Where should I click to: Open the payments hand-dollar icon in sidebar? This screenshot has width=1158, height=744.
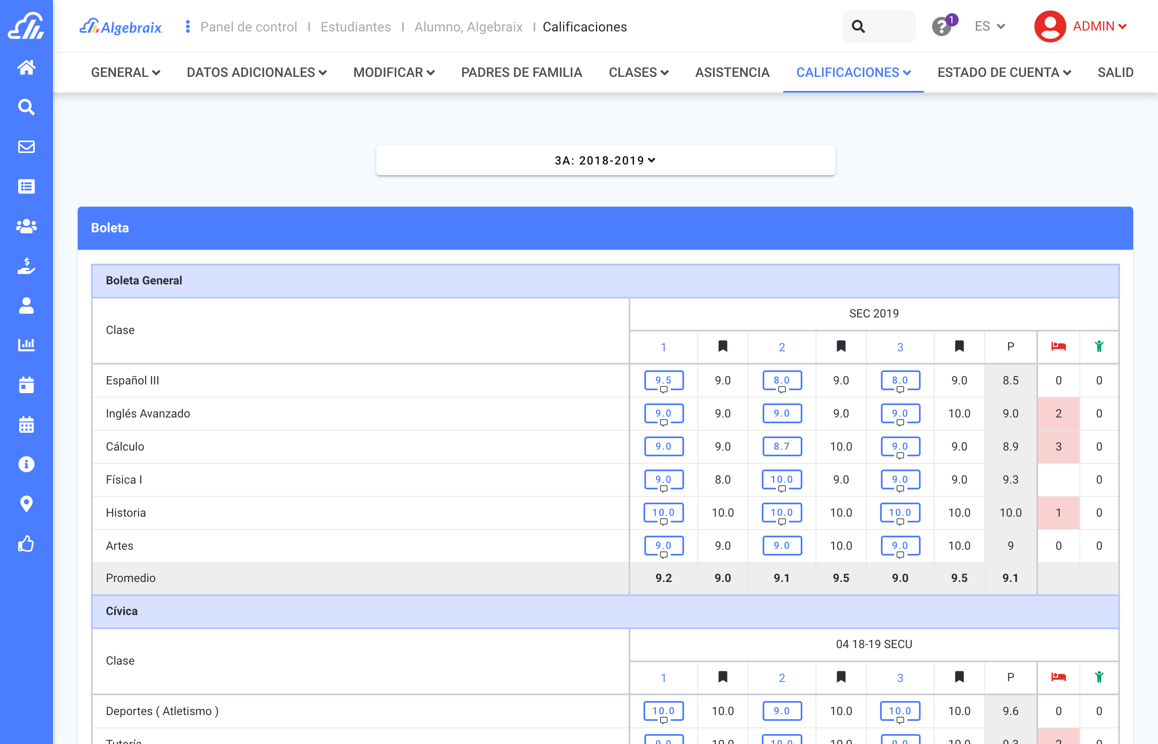[x=26, y=266]
